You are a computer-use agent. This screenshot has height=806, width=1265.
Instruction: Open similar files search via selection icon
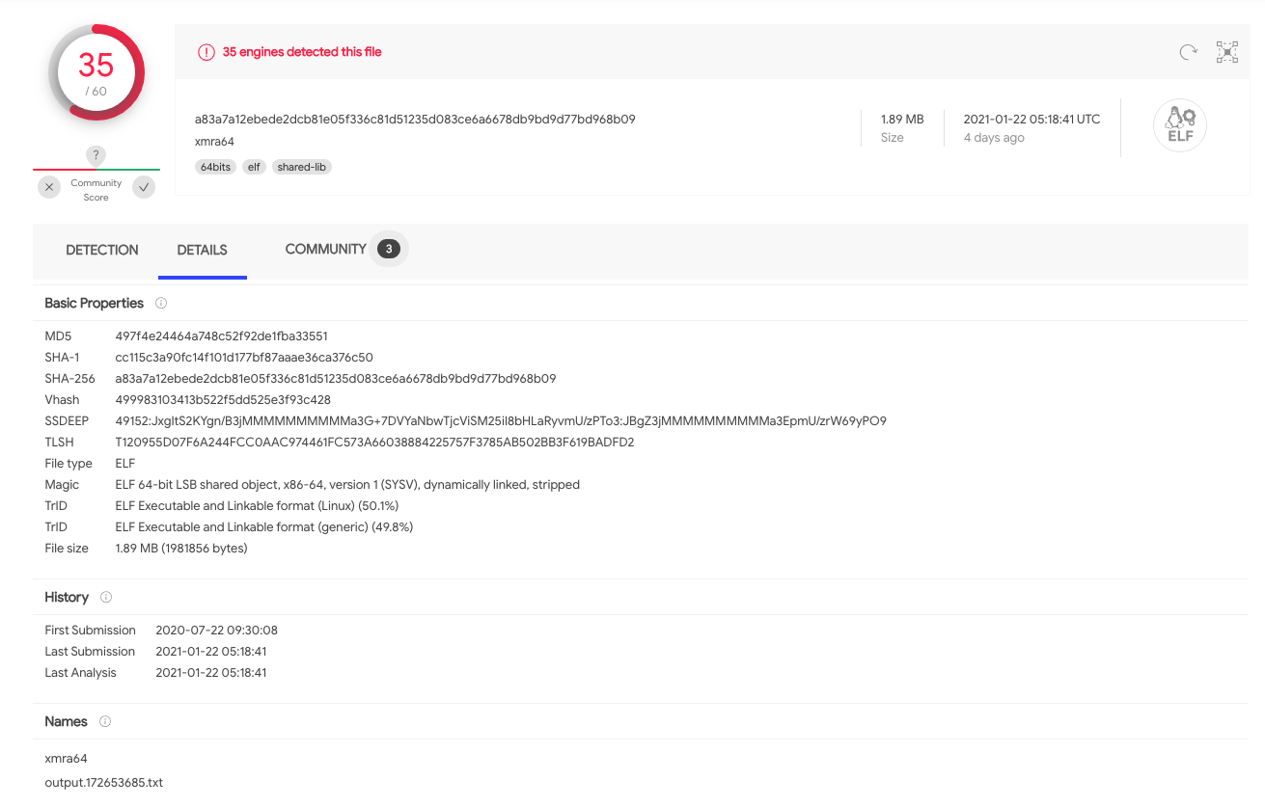click(x=1226, y=51)
